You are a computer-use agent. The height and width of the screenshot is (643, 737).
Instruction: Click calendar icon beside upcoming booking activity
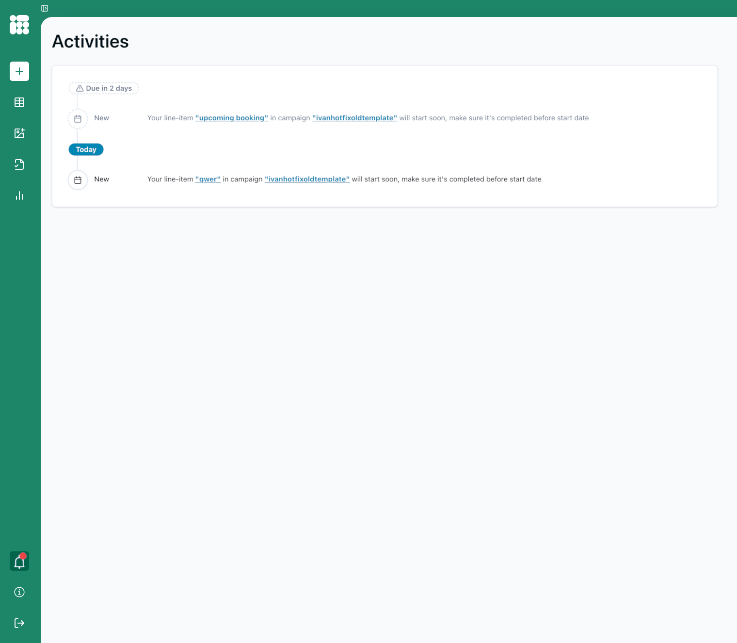pos(78,119)
